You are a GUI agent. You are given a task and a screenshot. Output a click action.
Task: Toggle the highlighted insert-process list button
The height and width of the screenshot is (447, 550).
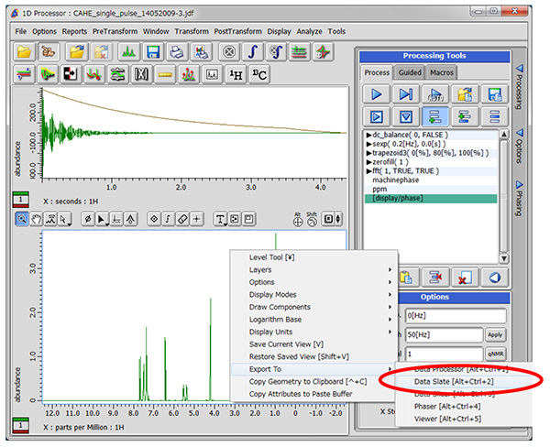[x=435, y=116]
